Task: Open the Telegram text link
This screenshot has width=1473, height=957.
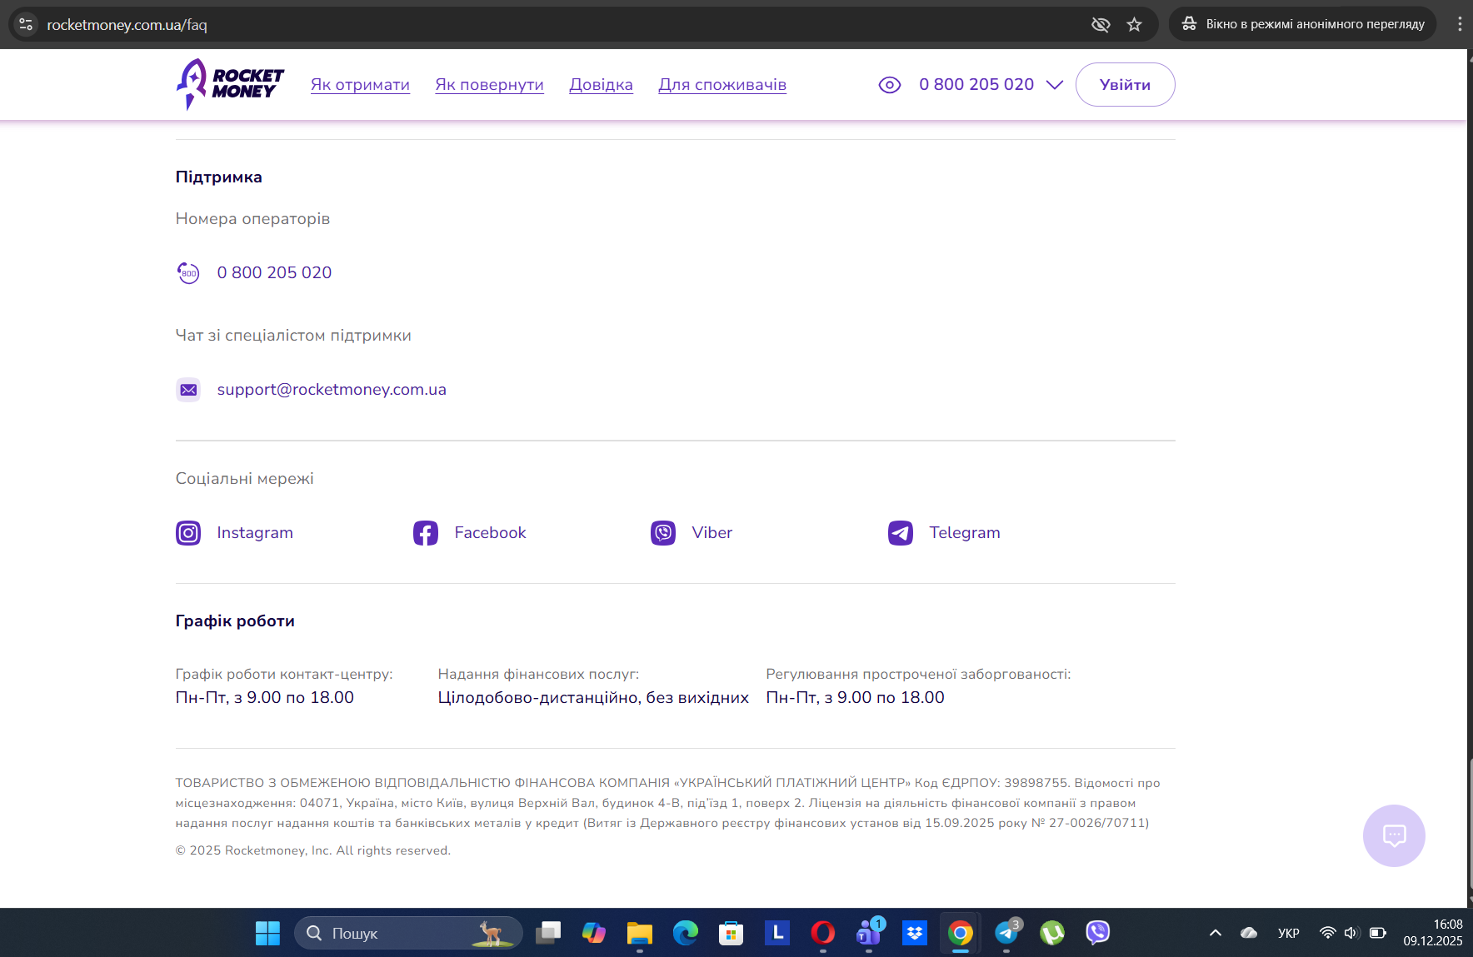Action: pyautogui.click(x=965, y=533)
